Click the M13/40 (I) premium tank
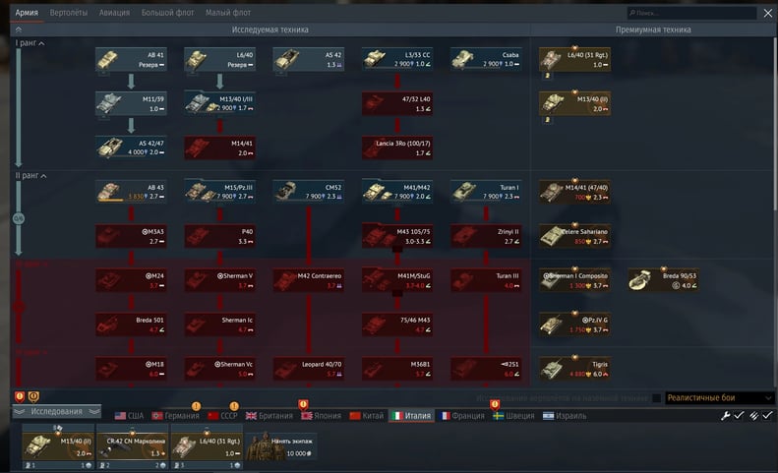Viewport: 778px width, 473px height. [573, 104]
